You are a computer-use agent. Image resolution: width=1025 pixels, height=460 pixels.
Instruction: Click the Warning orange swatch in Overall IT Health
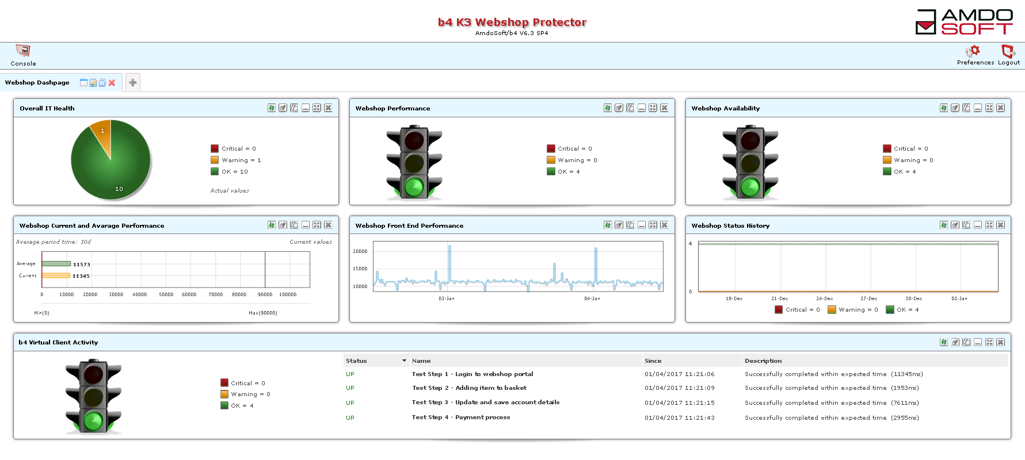click(x=215, y=160)
